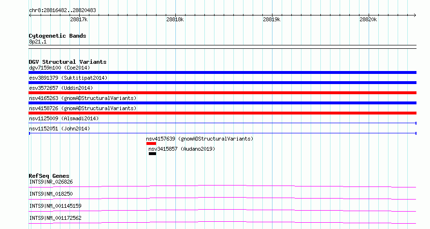430x229 pixels.
Task: Click the blue bar under esv3891379
Action: point(222,83)
